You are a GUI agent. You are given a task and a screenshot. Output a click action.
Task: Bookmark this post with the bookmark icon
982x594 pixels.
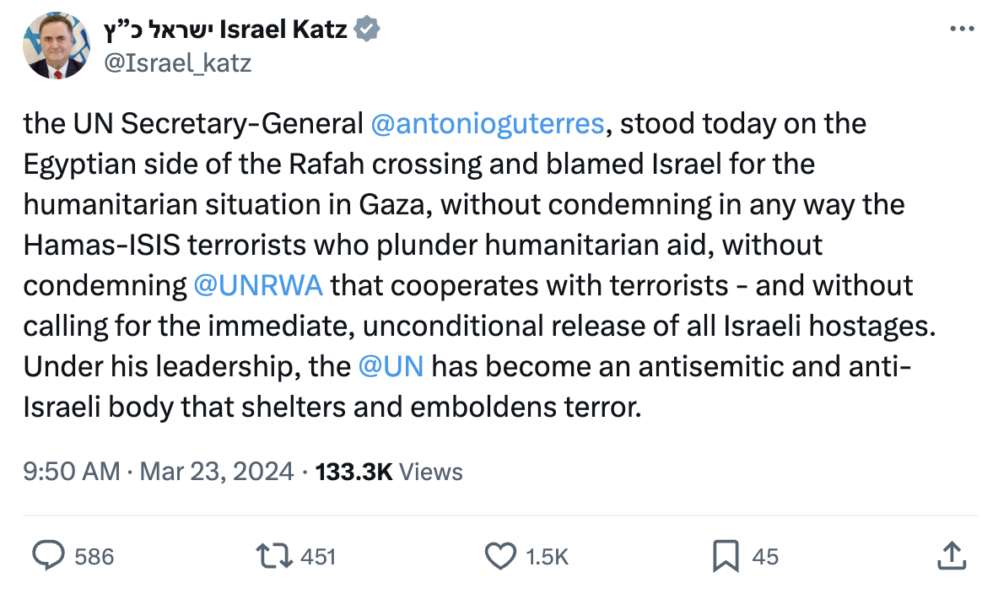pos(726,555)
